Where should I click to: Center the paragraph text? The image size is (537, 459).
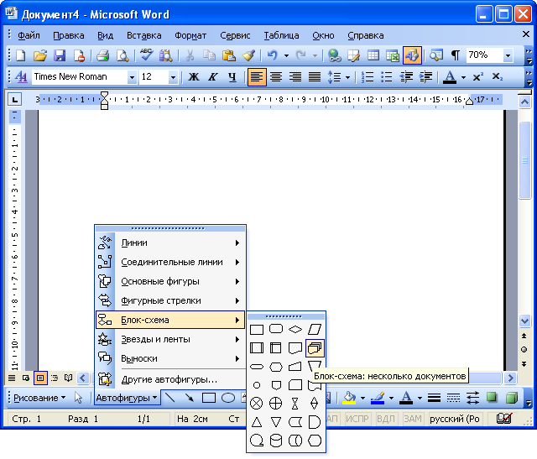click(x=276, y=76)
